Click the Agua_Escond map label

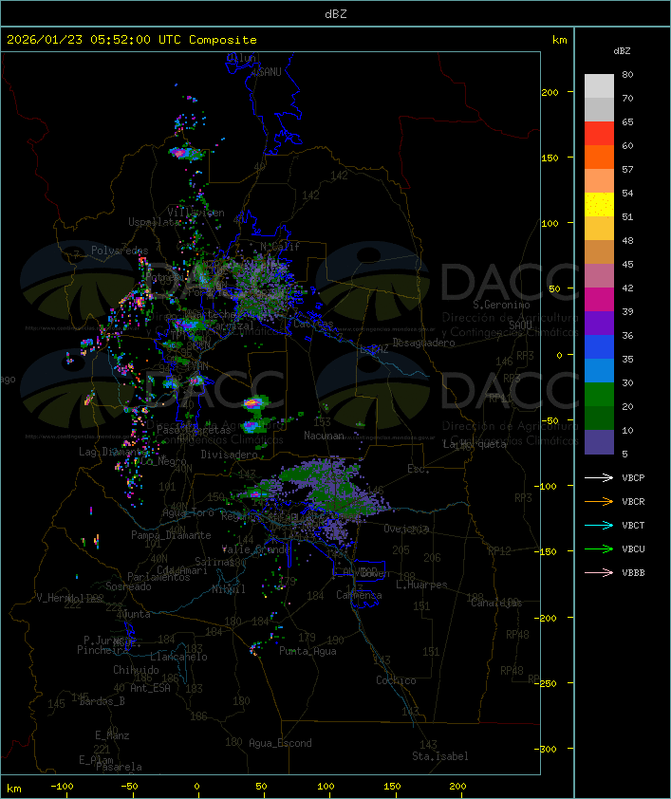280,743
